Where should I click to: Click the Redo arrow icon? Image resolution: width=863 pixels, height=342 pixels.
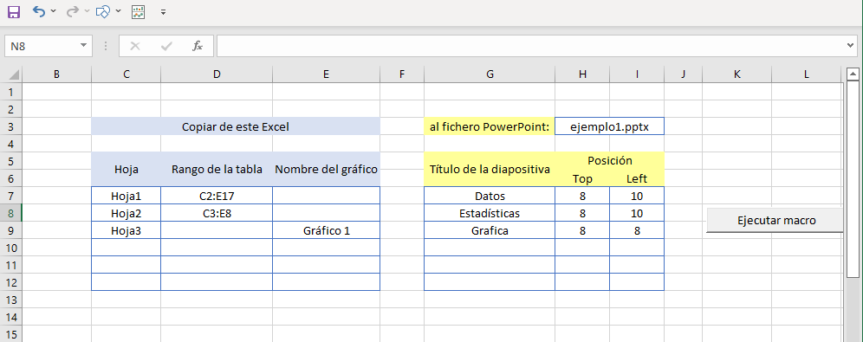[72, 11]
